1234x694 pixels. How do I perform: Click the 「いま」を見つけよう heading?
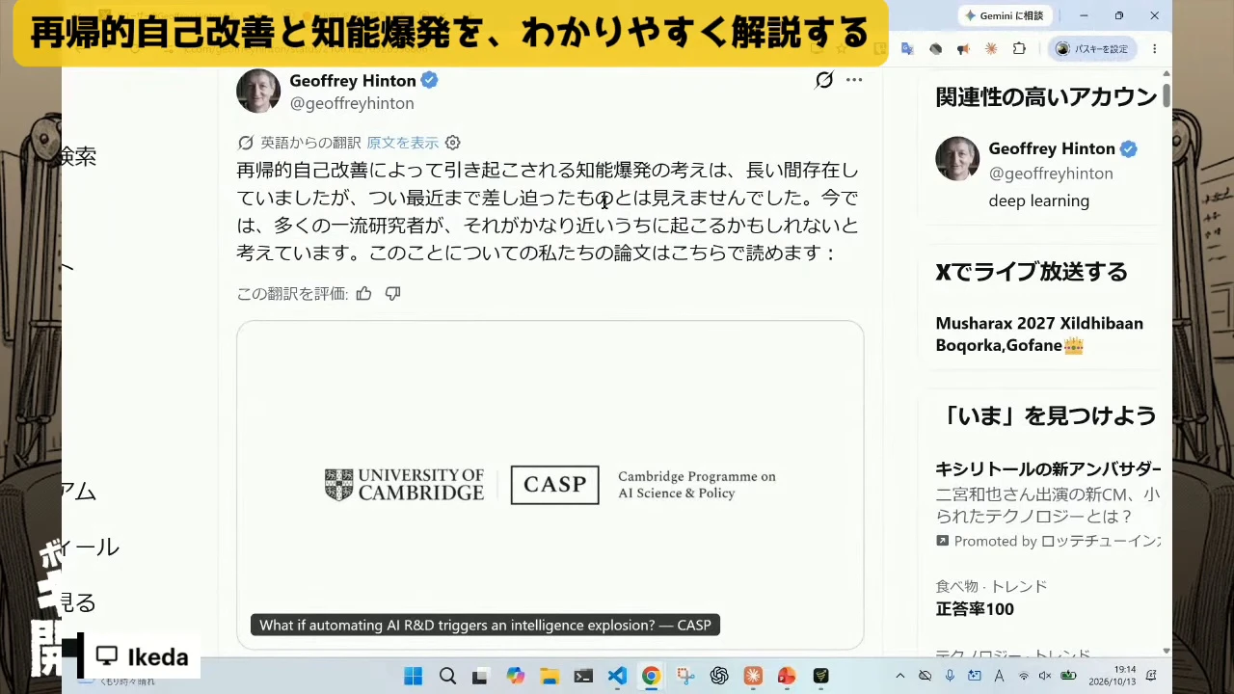click(1046, 415)
